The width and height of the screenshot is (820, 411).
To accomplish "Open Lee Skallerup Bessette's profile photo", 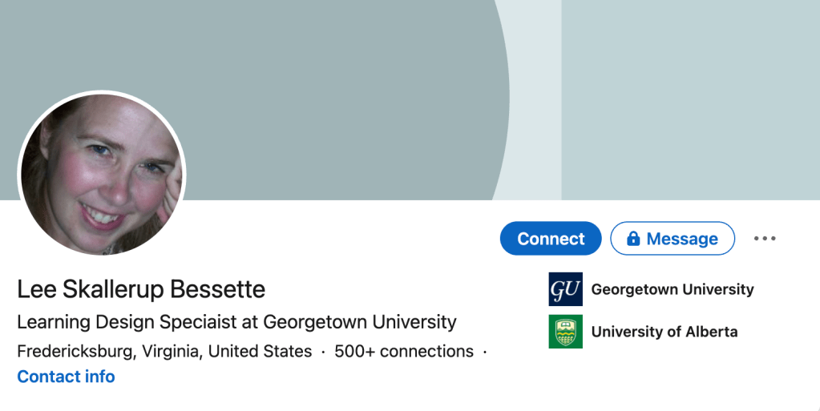I will tap(102, 174).
